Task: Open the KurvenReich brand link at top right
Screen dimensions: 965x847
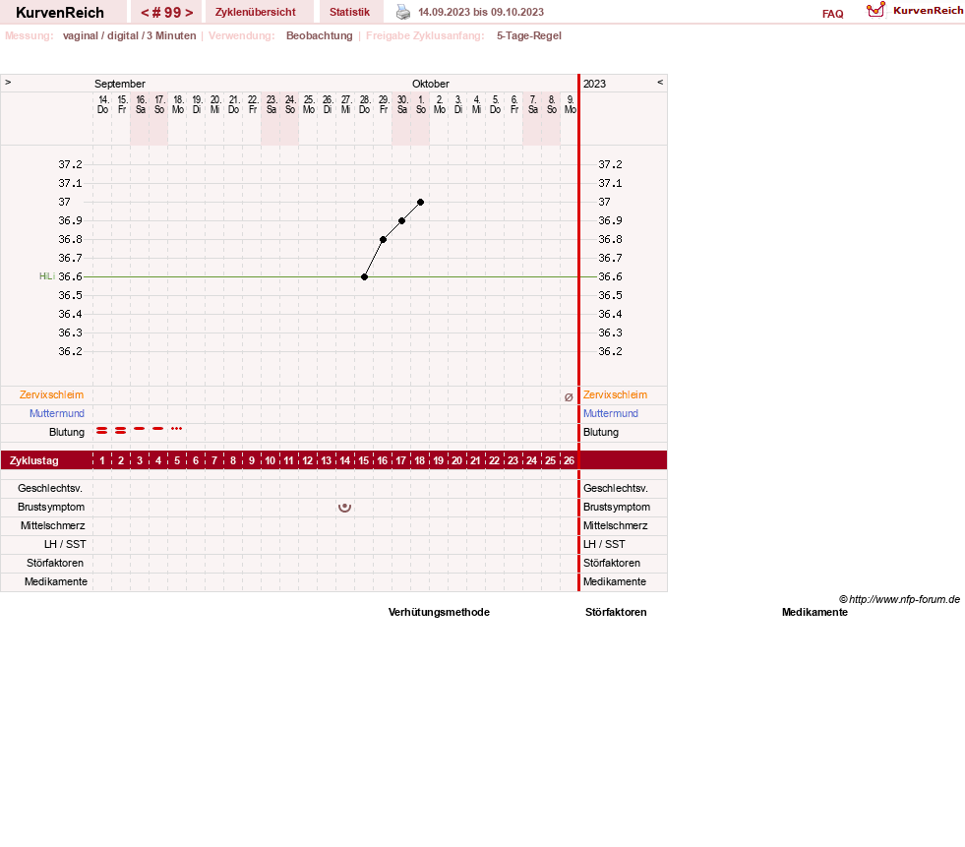Action: (x=928, y=10)
